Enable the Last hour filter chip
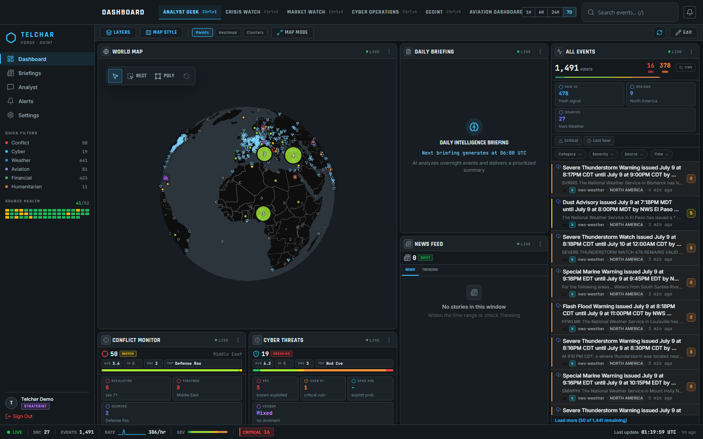703x439 pixels. 599,140
